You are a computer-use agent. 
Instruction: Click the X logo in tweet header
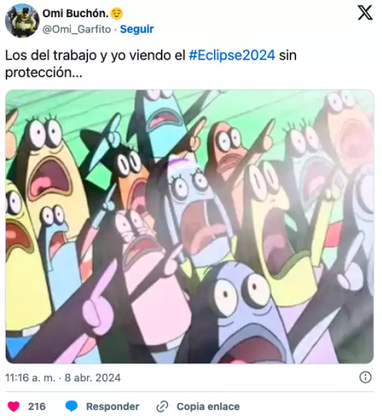pyautogui.click(x=365, y=13)
